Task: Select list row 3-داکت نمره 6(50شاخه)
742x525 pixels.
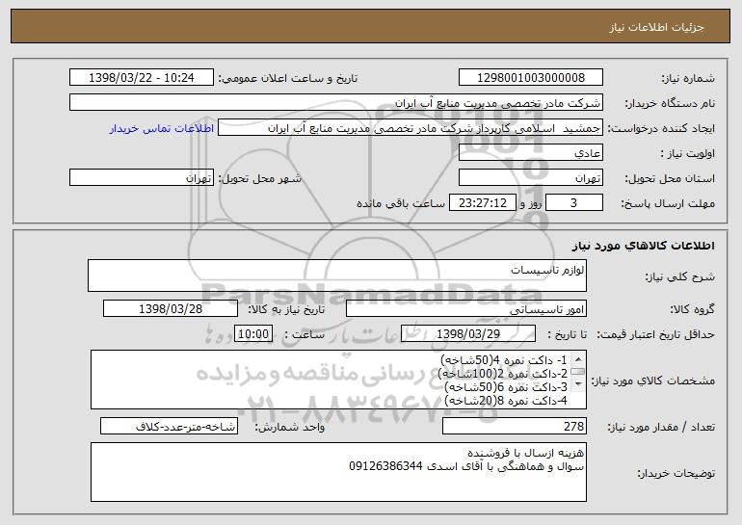Action: (506, 387)
